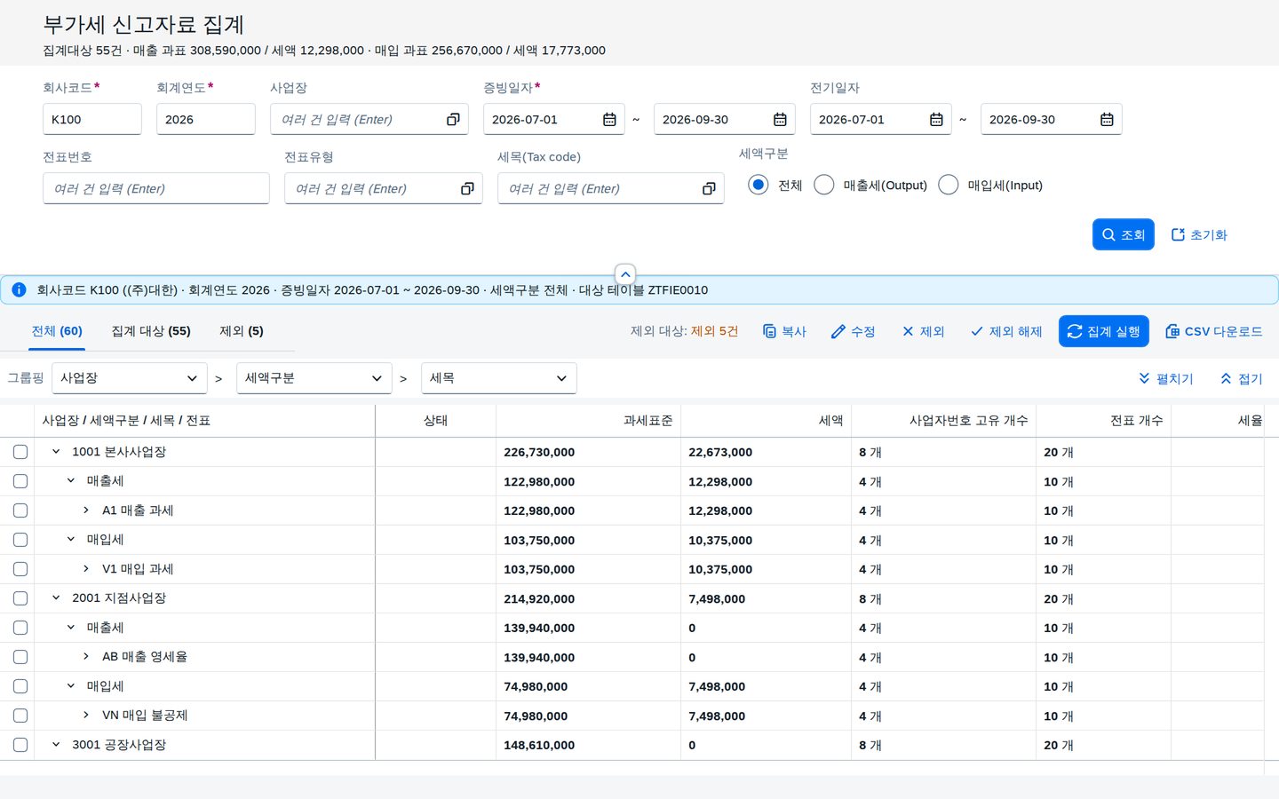1279x799 pixels.
Task: Open the first grouping dropdown showing 사업장
Action: (x=130, y=378)
